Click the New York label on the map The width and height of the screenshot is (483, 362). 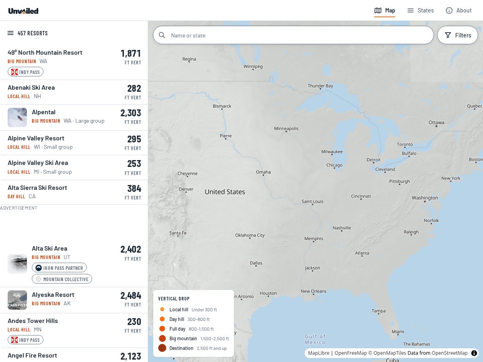(x=451, y=178)
